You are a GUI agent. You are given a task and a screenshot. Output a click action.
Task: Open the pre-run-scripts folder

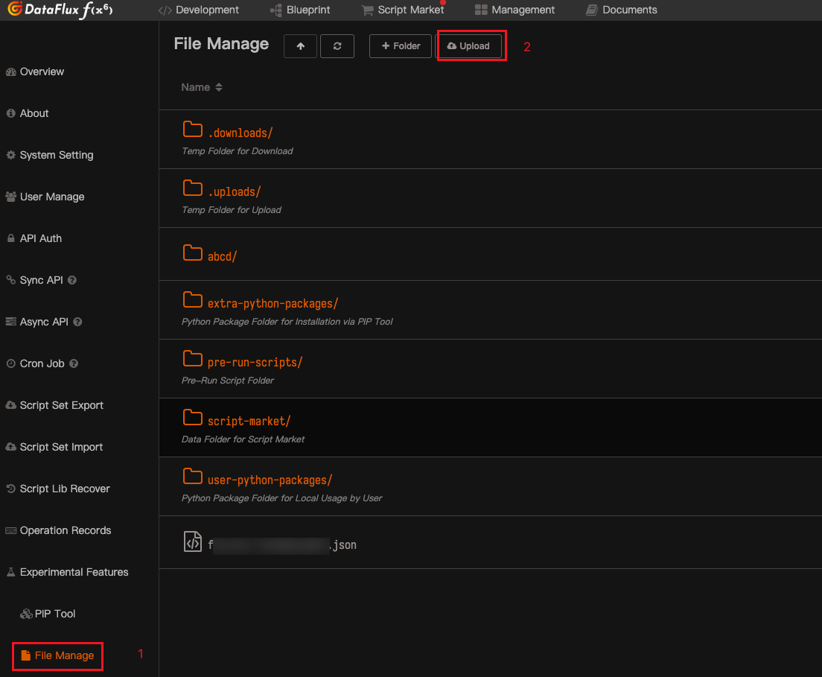point(255,362)
